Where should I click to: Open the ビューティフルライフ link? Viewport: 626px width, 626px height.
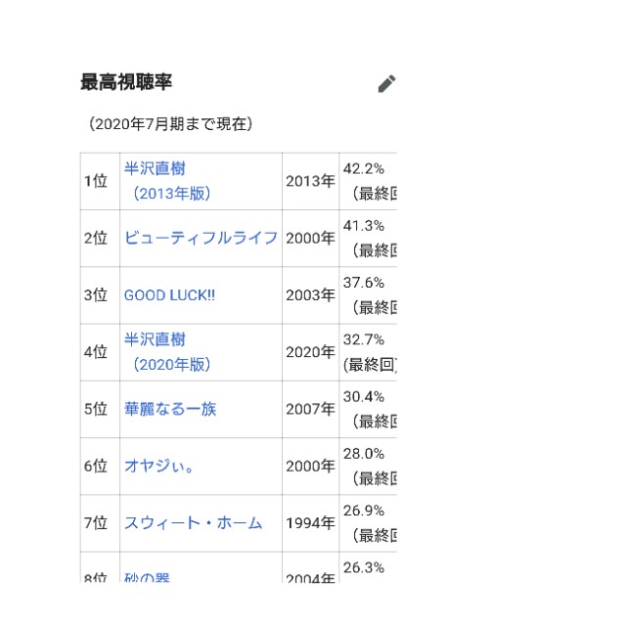tap(201, 238)
